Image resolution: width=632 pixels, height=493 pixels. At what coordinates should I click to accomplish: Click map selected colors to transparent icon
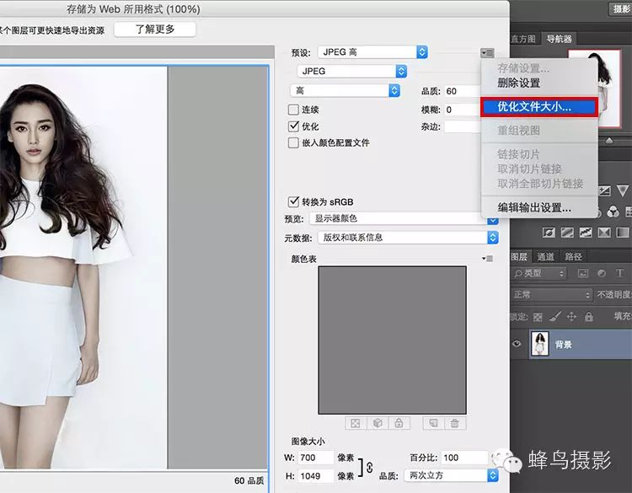click(356, 423)
